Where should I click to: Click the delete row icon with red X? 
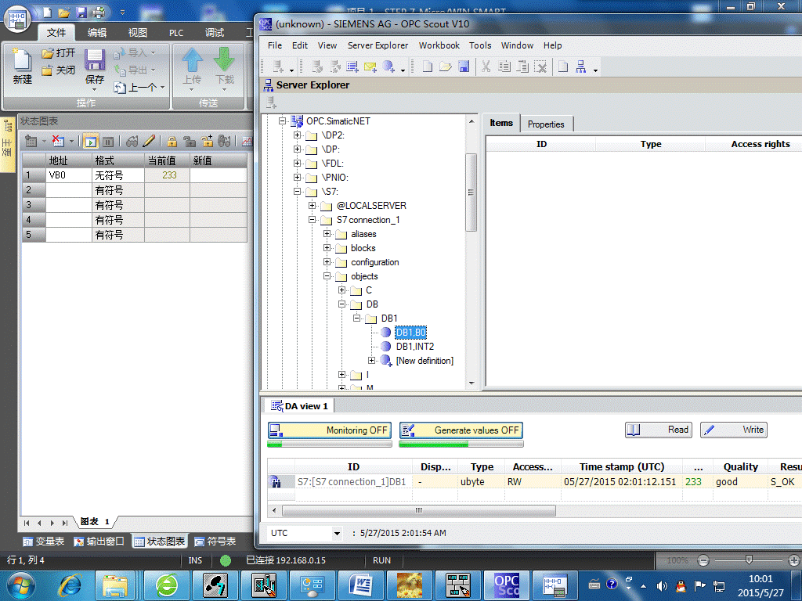point(58,141)
